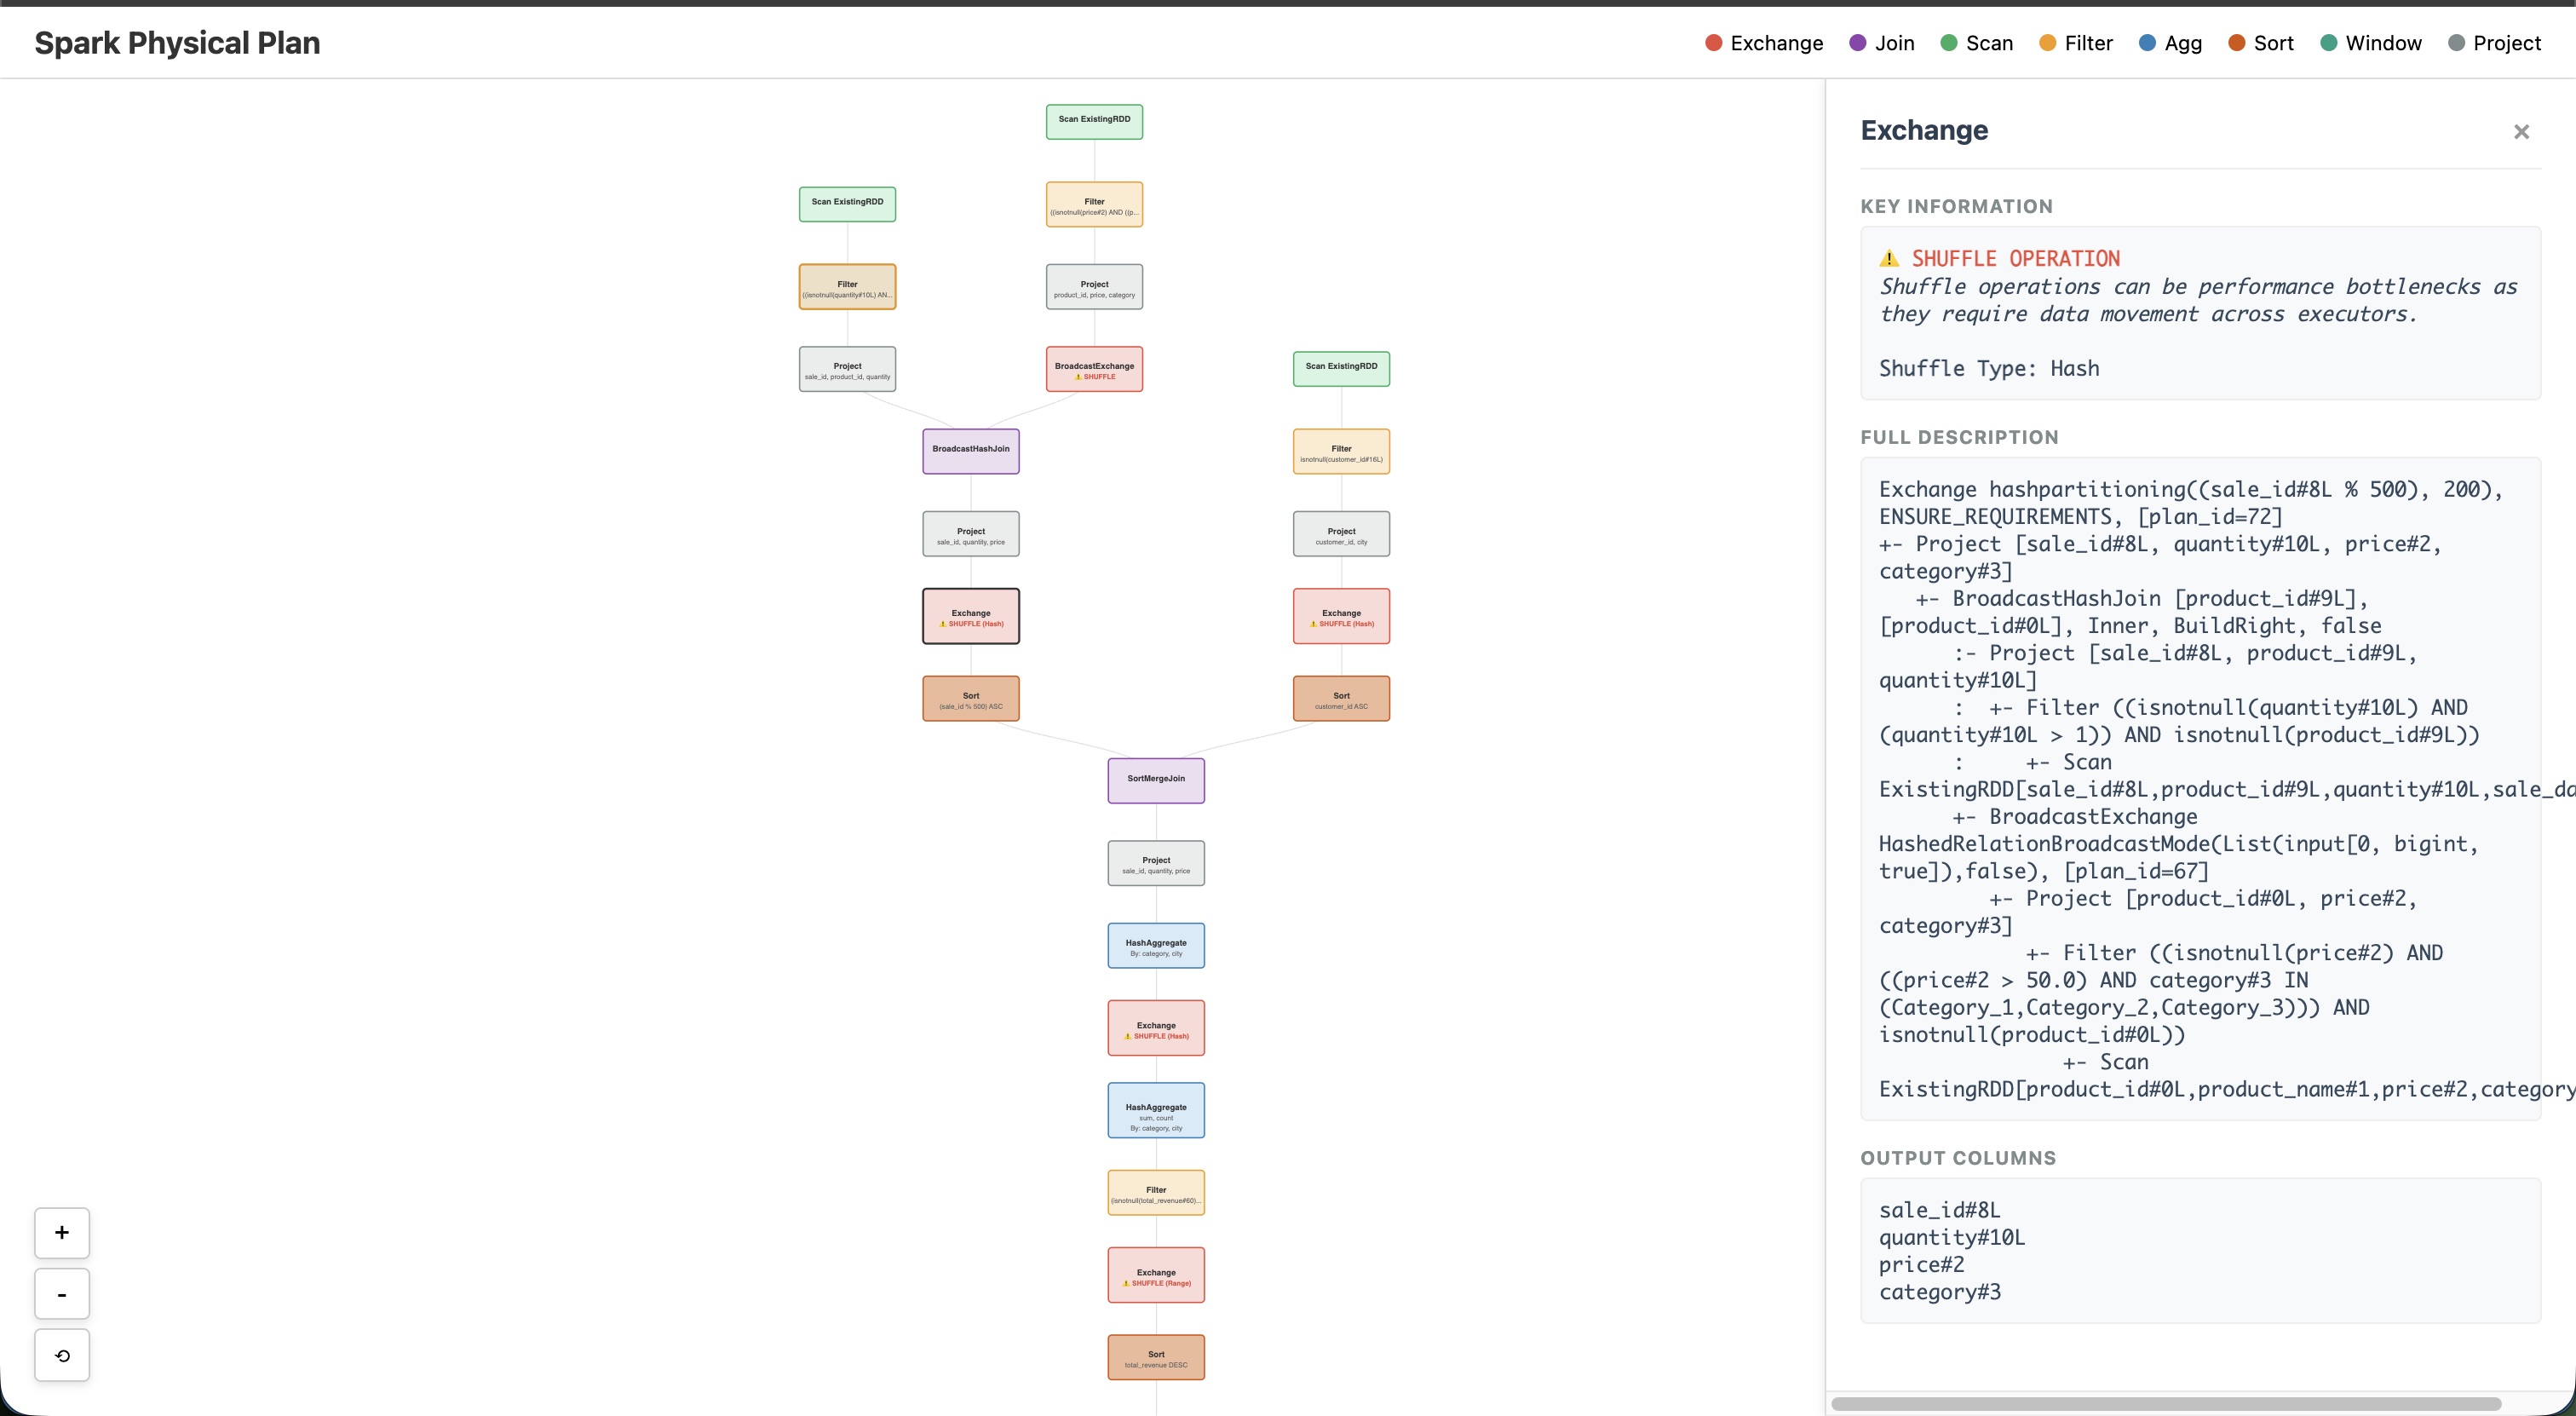2576x1416 pixels.
Task: Select the topmost Scan ExistingRDD node
Action: point(1094,122)
